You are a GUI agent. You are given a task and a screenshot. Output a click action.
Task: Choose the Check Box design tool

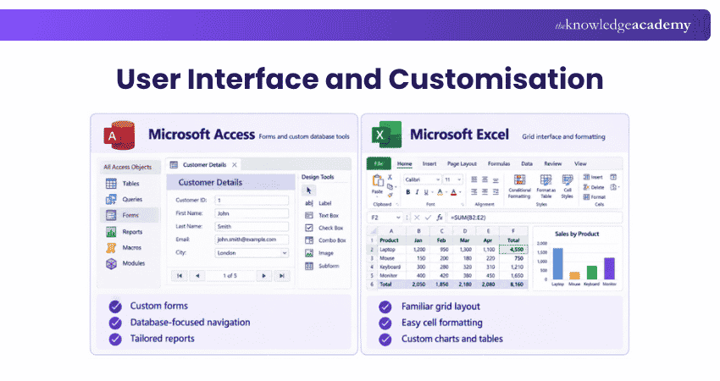(x=324, y=228)
